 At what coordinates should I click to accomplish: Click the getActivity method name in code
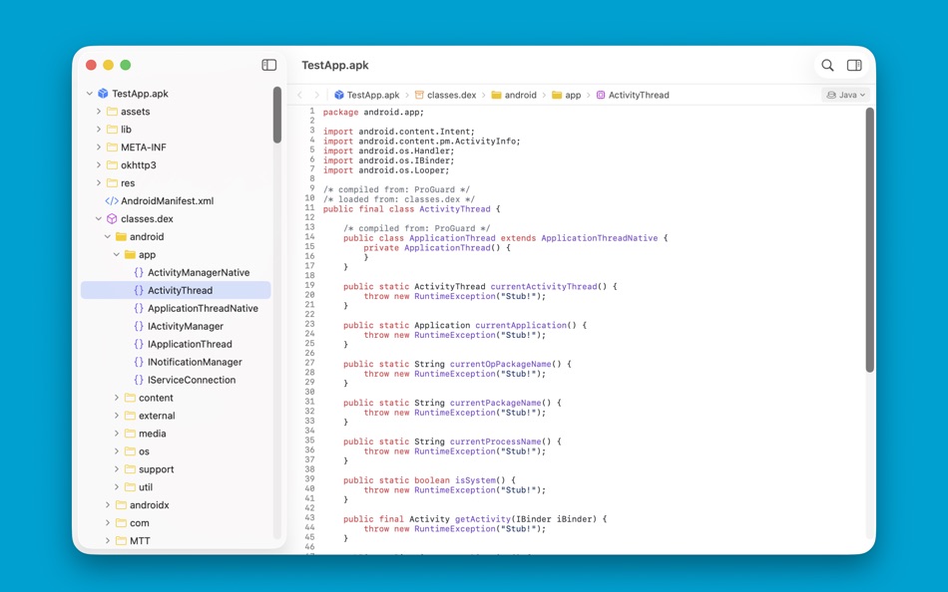click(x=482, y=519)
